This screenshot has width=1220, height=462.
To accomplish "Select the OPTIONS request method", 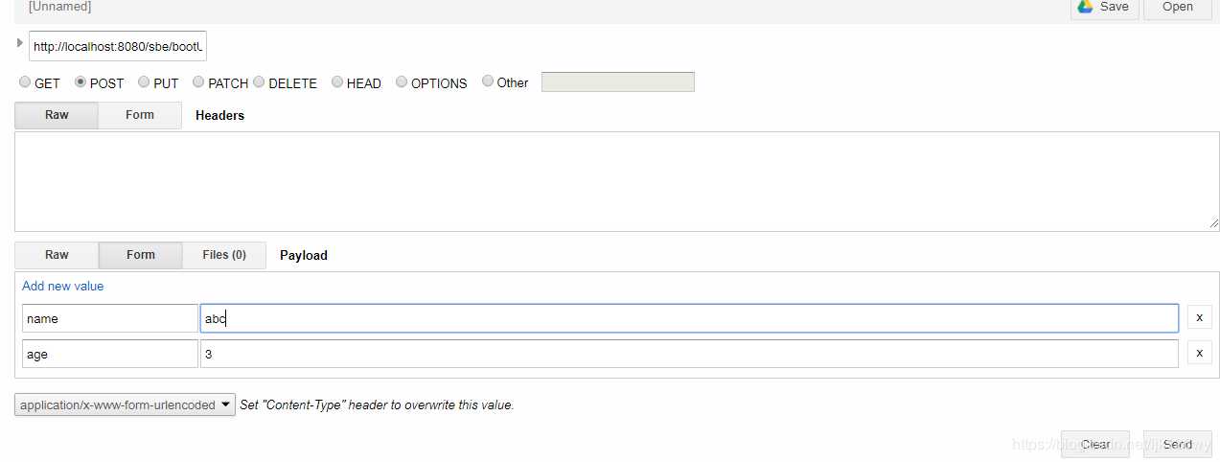I will [402, 82].
